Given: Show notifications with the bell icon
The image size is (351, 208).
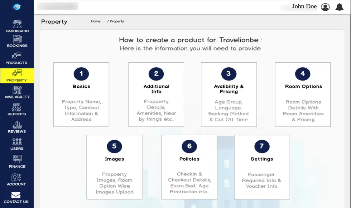Looking at the screenshot, I should coord(340,7).
